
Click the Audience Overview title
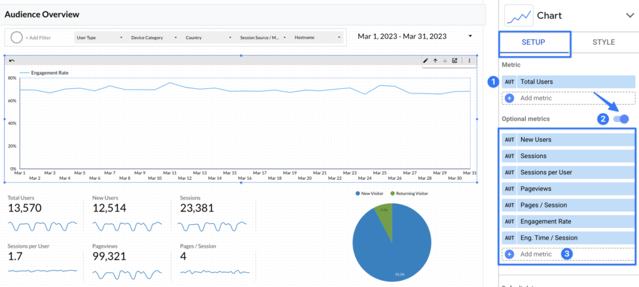click(x=42, y=15)
